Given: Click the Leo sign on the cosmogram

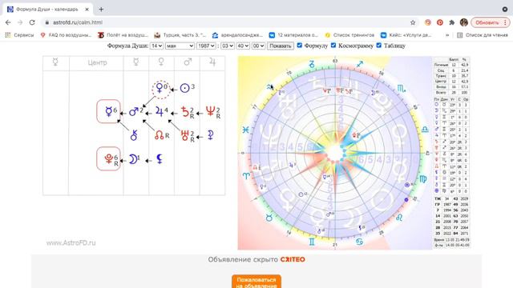Looking at the screenshot, I should 399,217.
